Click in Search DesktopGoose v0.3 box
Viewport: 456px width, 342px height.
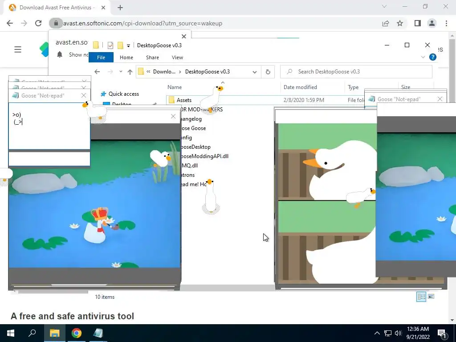356,72
